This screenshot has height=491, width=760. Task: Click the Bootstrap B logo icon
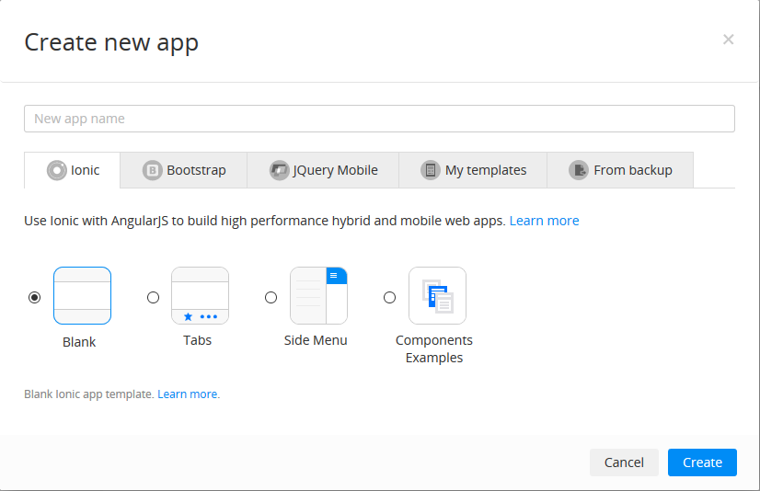[152, 170]
